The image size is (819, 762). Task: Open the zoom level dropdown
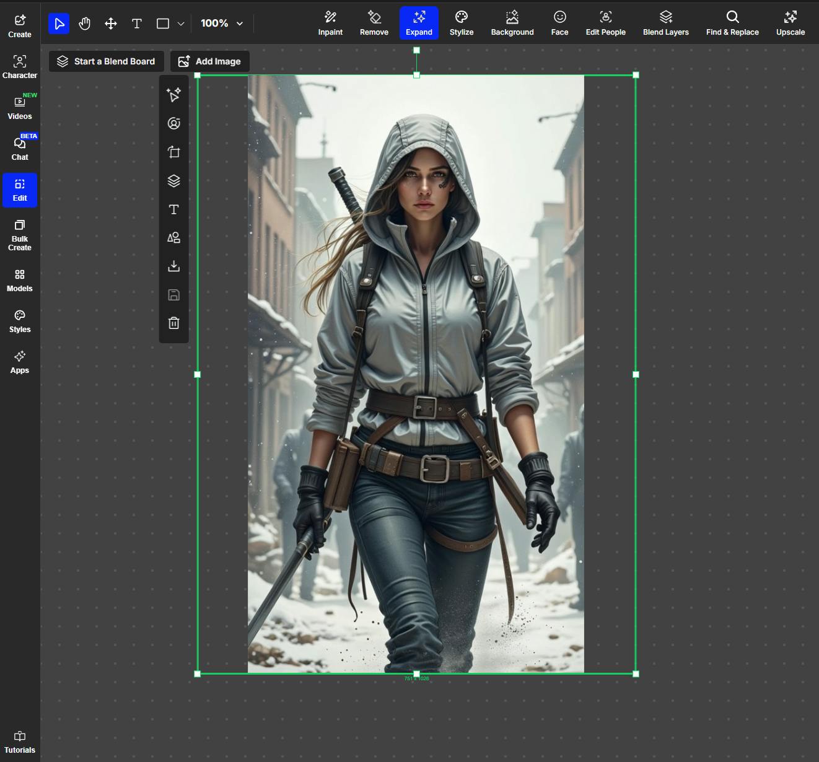point(221,23)
